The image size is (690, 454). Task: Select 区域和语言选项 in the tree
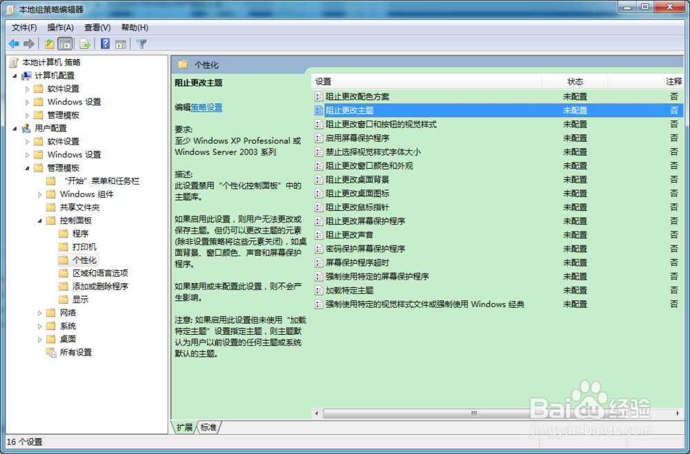(x=100, y=274)
